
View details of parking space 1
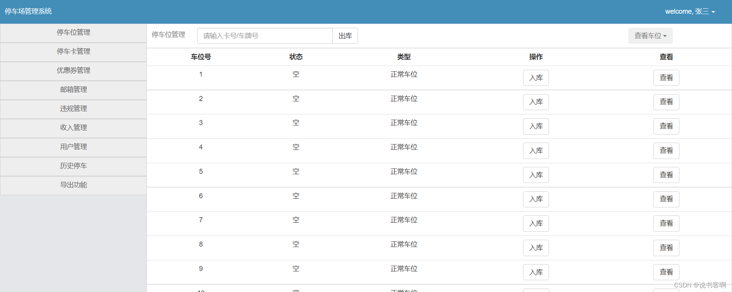(x=666, y=78)
